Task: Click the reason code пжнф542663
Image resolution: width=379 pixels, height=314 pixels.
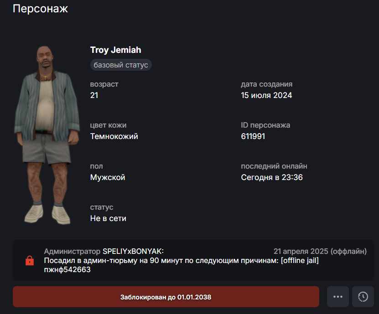Action: click(67, 269)
